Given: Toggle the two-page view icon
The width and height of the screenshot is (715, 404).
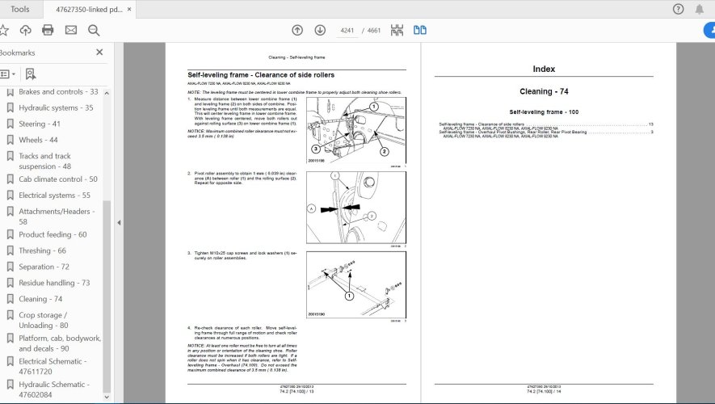Looking at the screenshot, I should coord(420,30).
